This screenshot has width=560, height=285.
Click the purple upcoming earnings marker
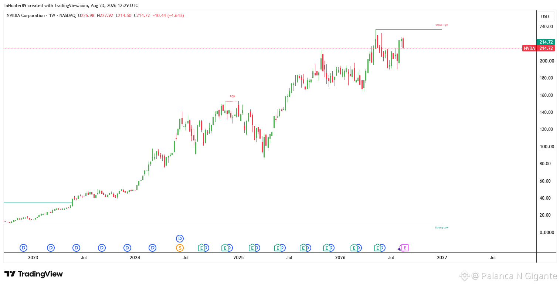click(x=405, y=248)
